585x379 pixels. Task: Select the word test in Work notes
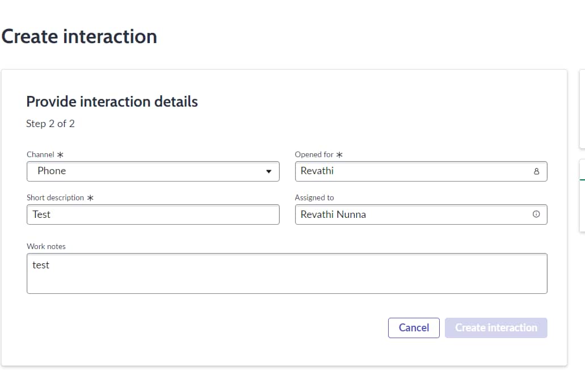pos(41,264)
